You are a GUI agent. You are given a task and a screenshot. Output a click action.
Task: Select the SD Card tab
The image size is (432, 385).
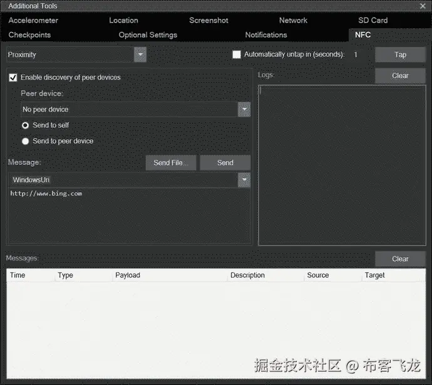(373, 21)
